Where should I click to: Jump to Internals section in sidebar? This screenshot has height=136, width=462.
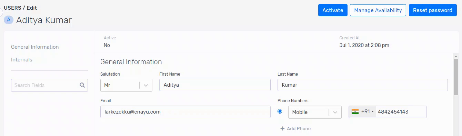21,60
